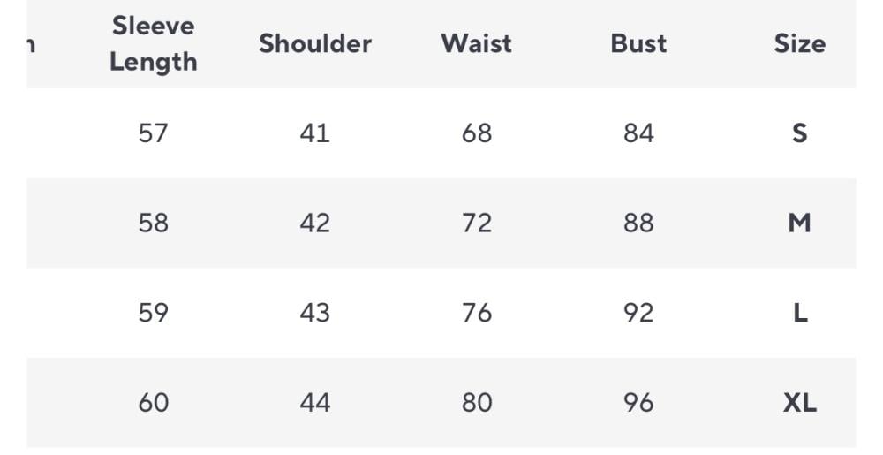
Task: Click waist value 68 in S row
Action: click(x=477, y=133)
